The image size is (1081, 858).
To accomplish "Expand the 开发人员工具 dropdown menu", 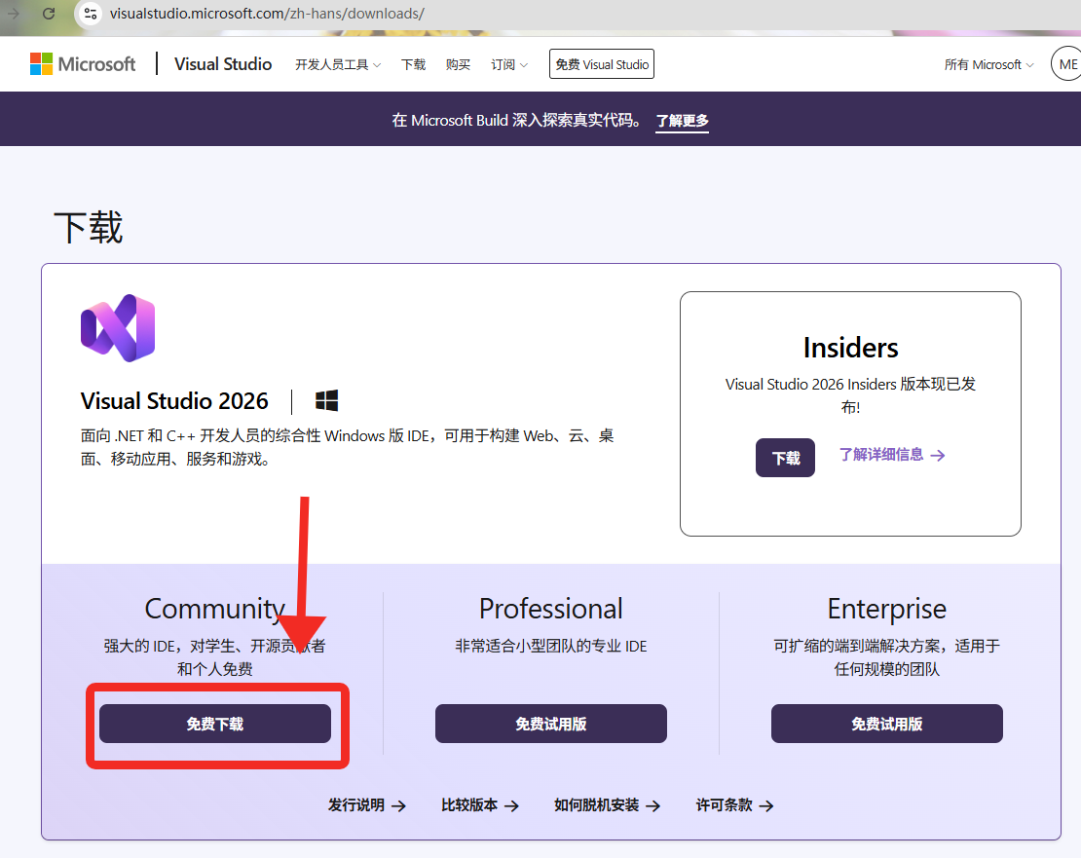I will point(338,64).
